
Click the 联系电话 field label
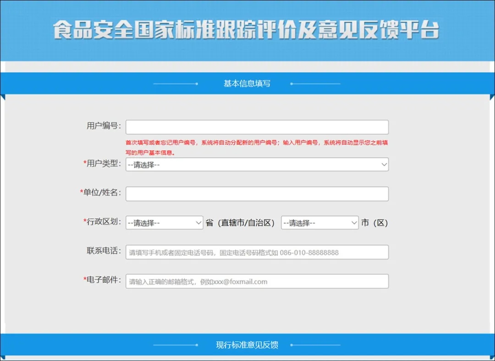[x=104, y=251]
